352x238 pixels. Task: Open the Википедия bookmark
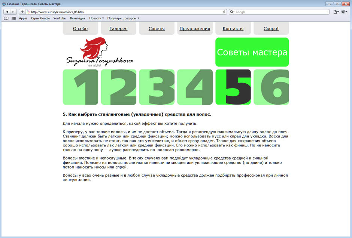[77, 18]
